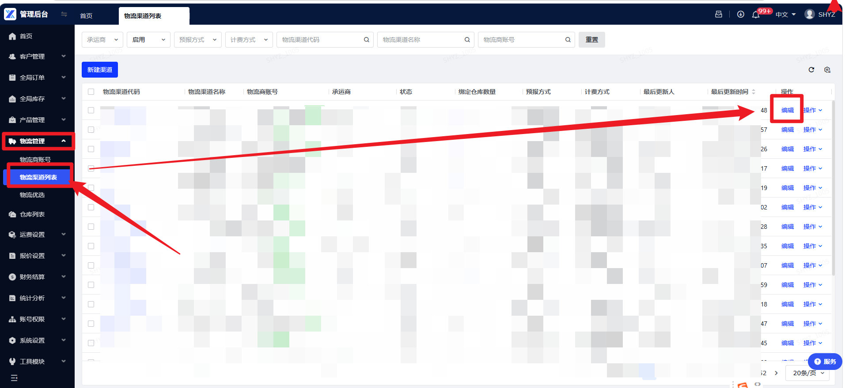Click the 报价设置 sidebar icon
Image resolution: width=845 pixels, height=388 pixels.
12,256
